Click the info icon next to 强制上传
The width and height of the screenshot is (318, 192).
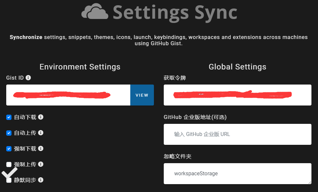41,164
